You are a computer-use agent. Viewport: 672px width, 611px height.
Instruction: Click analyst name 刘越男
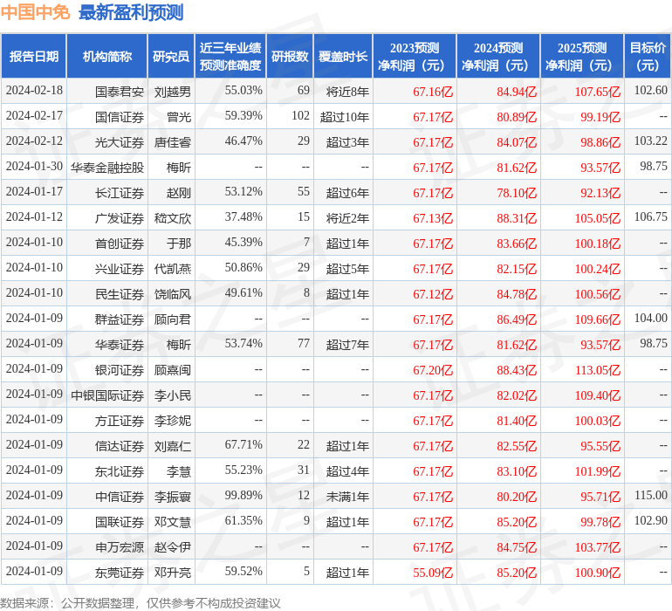click(x=173, y=91)
